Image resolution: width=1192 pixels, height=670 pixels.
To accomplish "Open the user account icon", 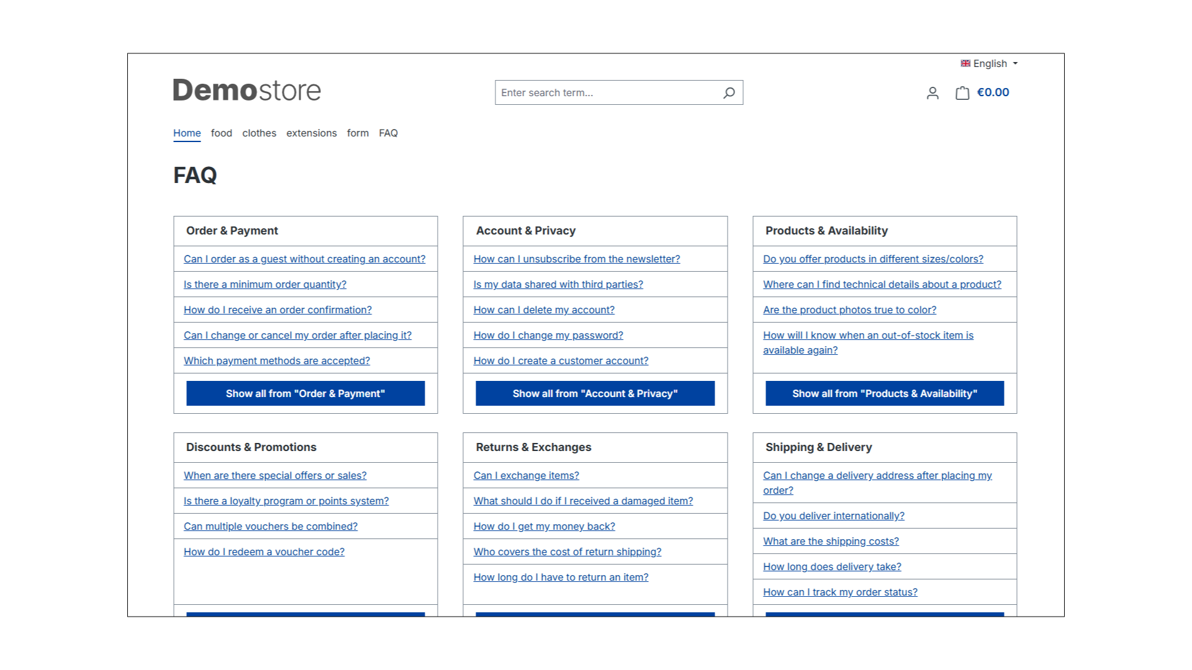I will (932, 93).
